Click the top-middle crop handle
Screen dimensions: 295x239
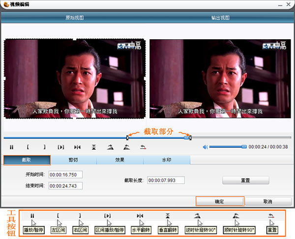(75, 39)
